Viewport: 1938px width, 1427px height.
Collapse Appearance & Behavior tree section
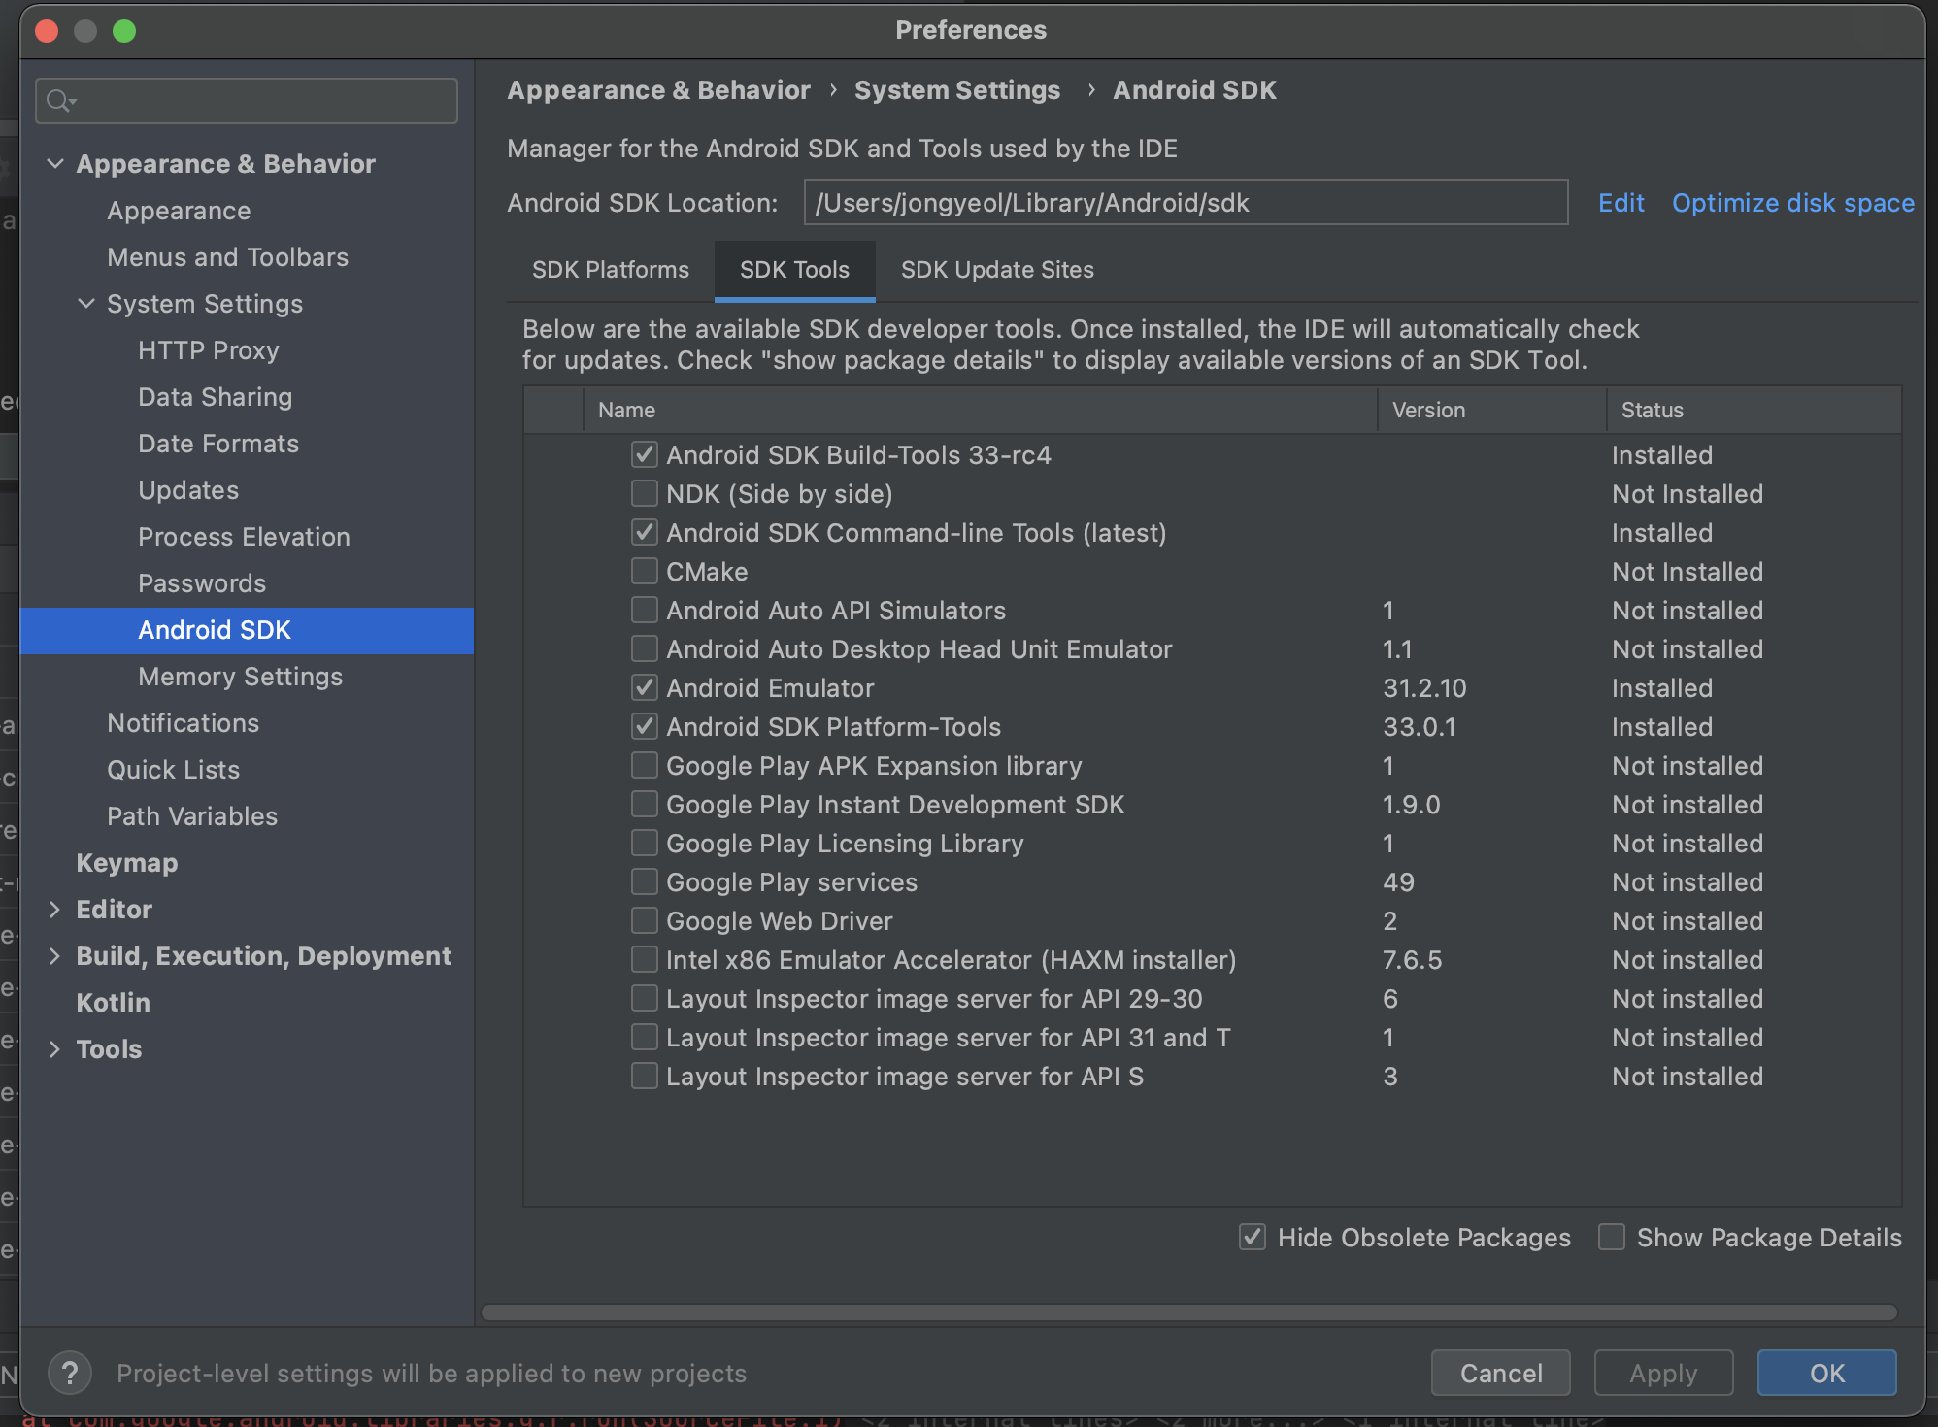pos(55,164)
